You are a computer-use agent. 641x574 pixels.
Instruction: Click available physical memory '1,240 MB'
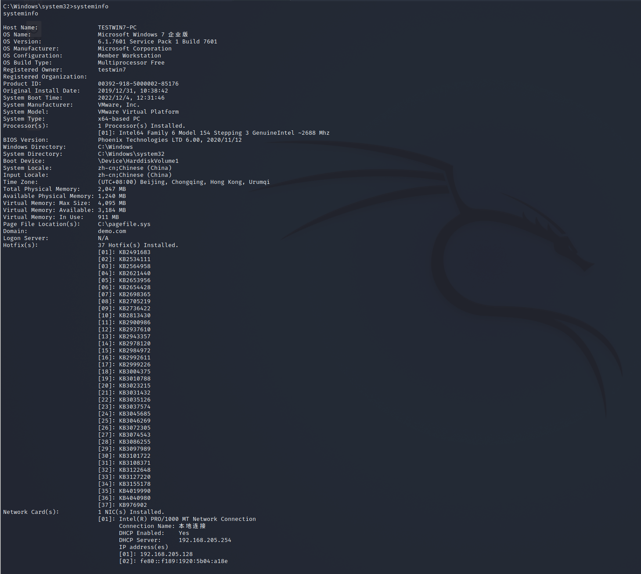coord(112,196)
